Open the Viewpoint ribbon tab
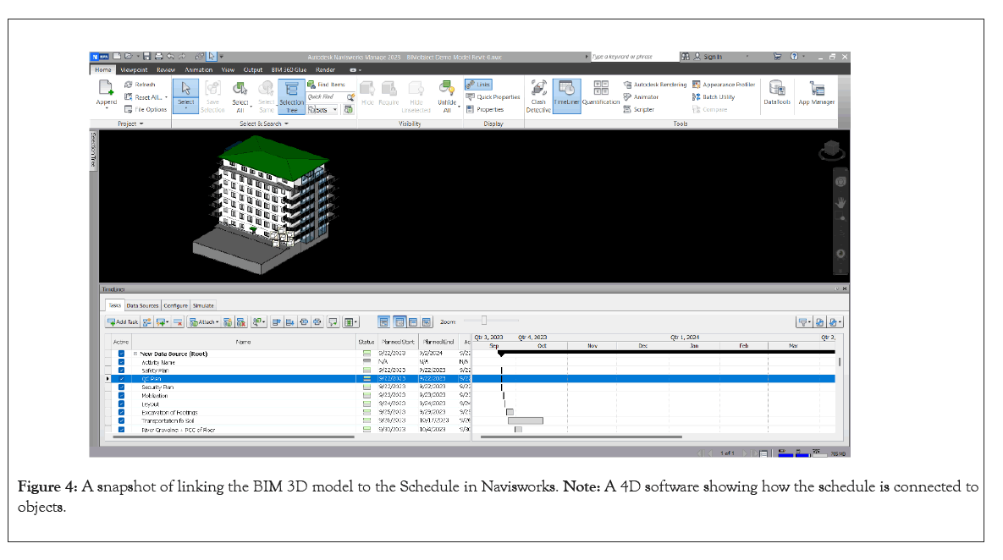The height and width of the screenshot is (560, 1003). click(x=134, y=69)
